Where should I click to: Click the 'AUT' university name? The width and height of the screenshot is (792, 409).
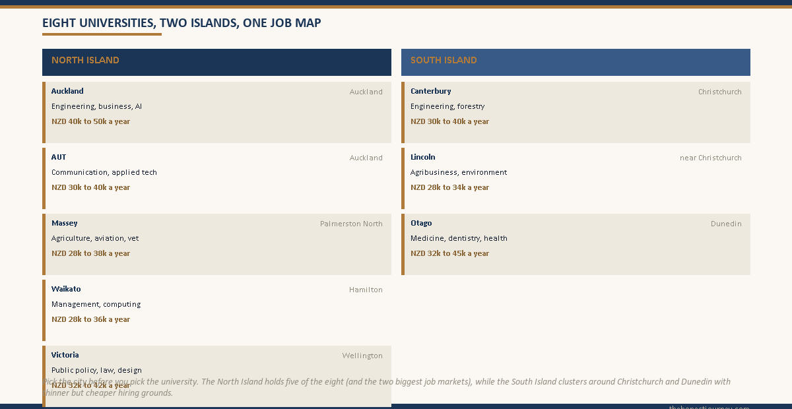coord(59,157)
